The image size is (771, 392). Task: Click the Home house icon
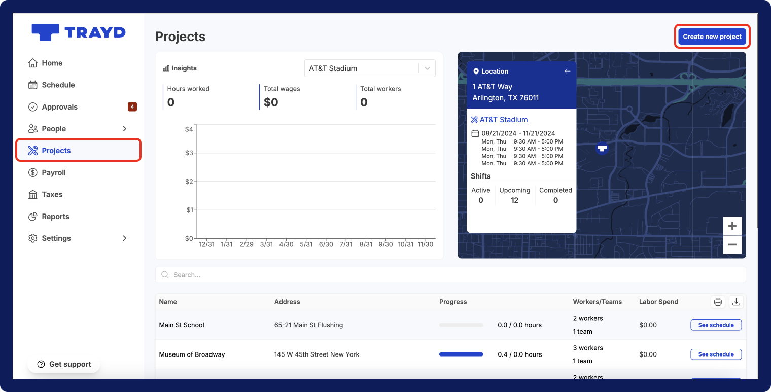click(33, 63)
